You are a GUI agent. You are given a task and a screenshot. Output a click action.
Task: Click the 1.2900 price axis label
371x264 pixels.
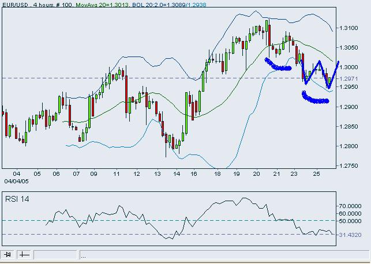click(x=348, y=107)
